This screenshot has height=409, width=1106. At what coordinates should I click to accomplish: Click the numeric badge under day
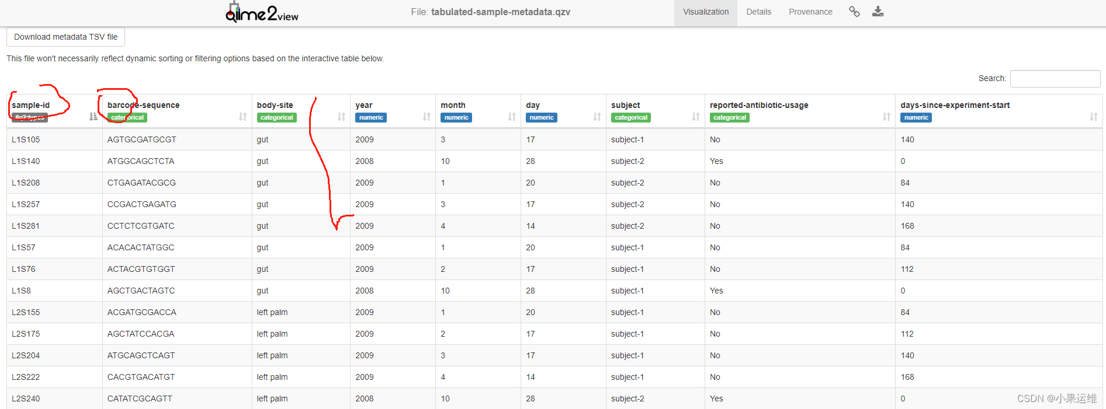[x=542, y=117]
